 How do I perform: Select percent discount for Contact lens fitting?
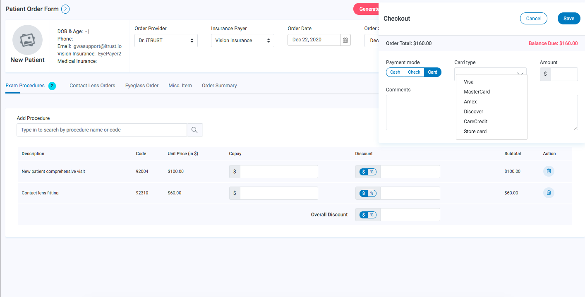tap(372, 193)
